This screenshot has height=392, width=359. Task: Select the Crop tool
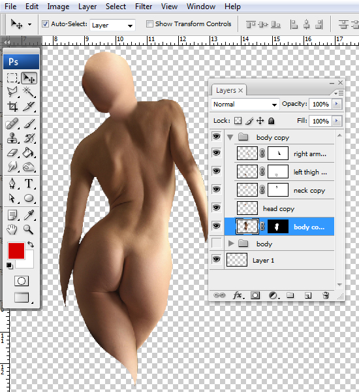pyautogui.click(x=12, y=106)
